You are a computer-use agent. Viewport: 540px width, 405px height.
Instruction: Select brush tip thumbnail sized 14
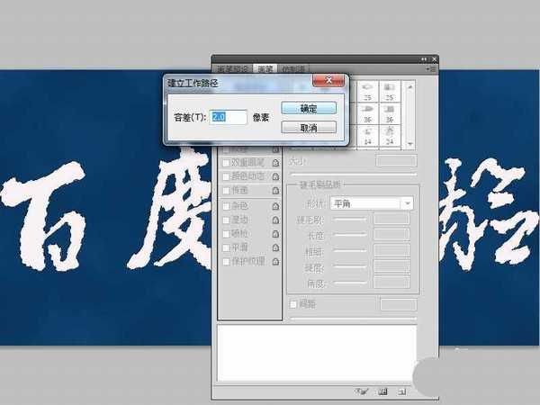368,137
